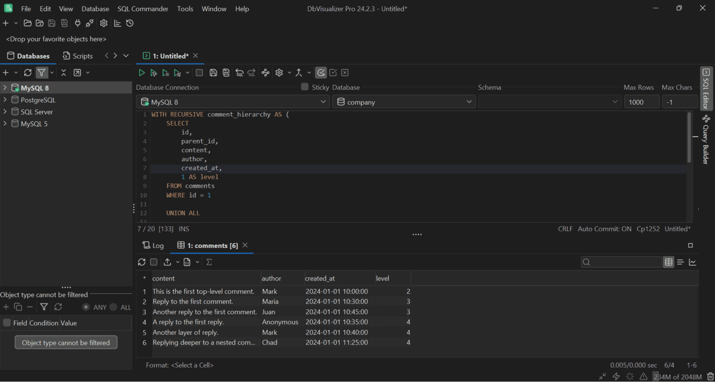Select the ANY filter radio button

[x=86, y=307]
